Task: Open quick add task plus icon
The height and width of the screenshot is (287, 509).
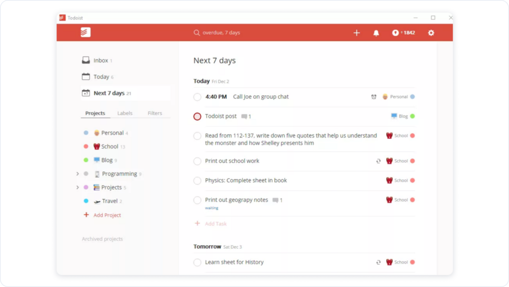Action: (356, 33)
